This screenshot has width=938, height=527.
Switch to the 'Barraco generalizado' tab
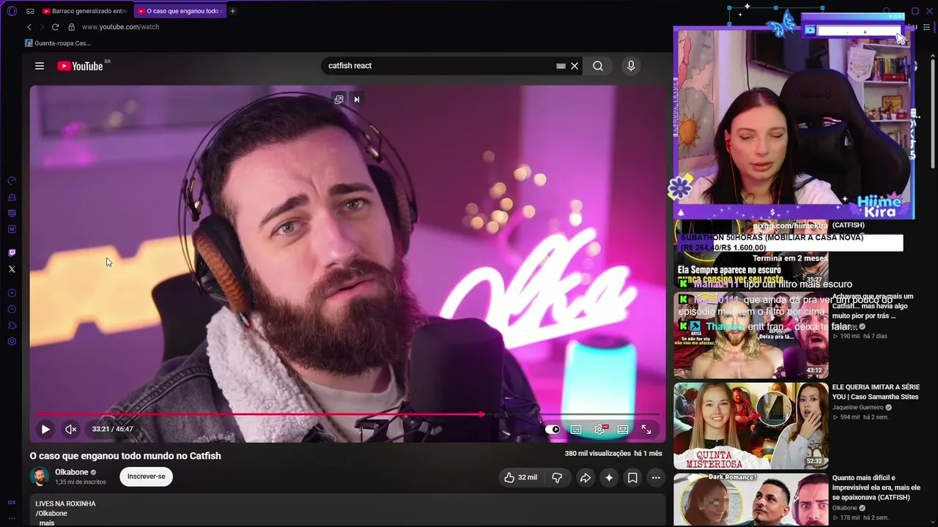[85, 11]
